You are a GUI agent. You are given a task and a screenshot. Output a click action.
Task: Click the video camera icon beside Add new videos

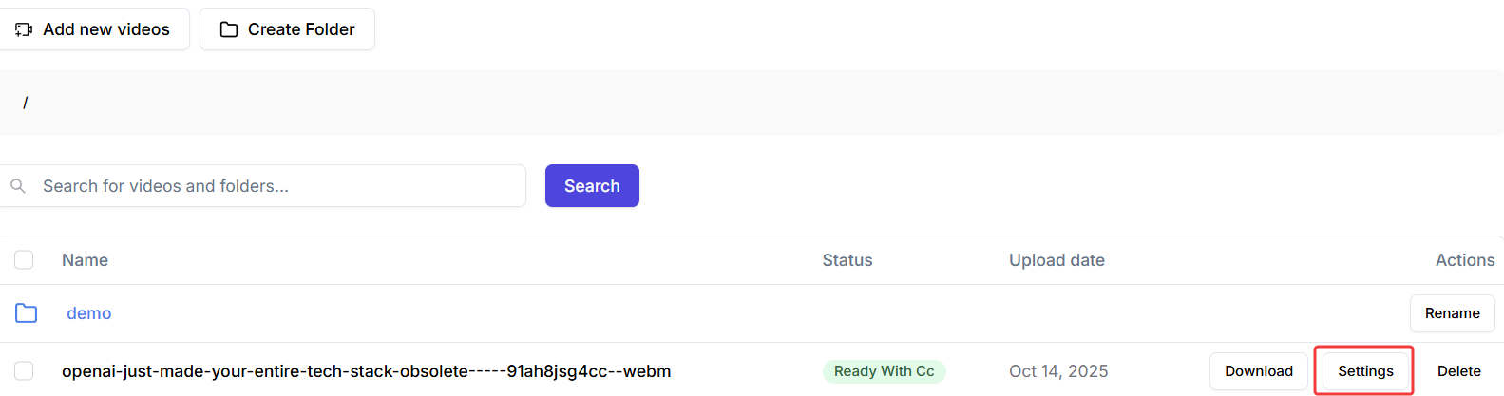pyautogui.click(x=24, y=29)
